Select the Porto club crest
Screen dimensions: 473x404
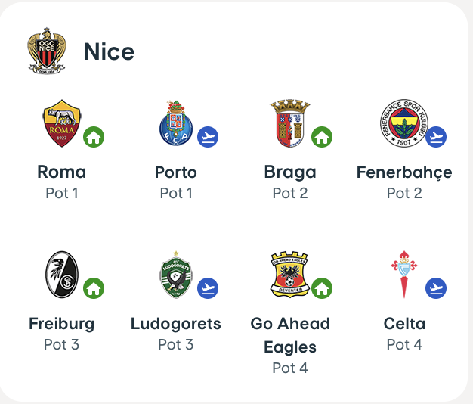click(176, 123)
